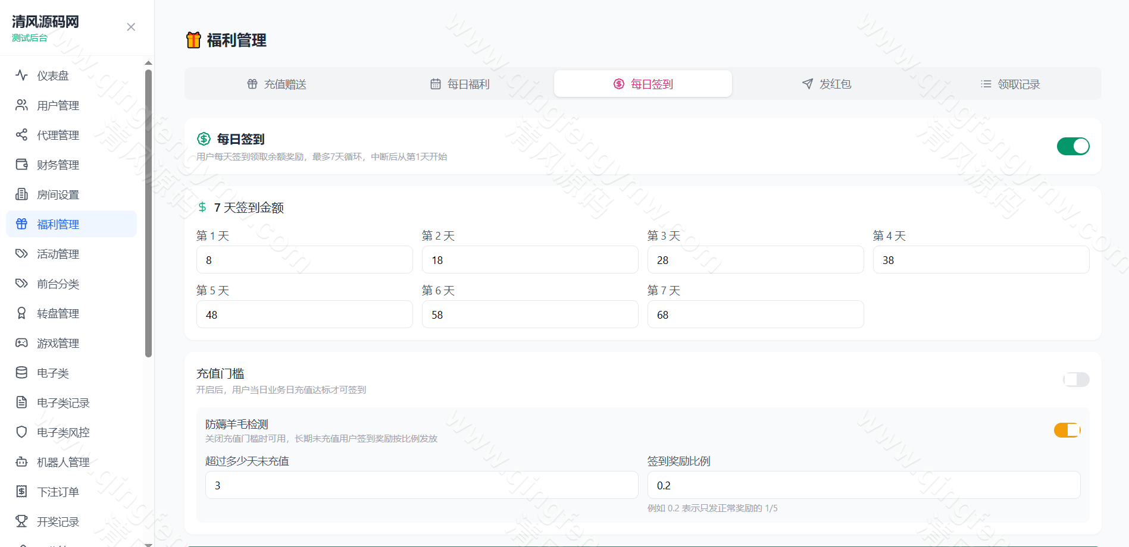Click the 第 1 天 amount field
The height and width of the screenshot is (547, 1129).
[x=305, y=260]
